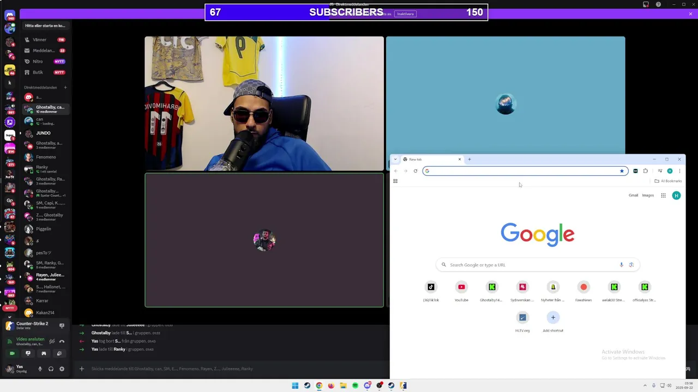Open Chrome three-dot menu
Image resolution: width=698 pixels, height=392 pixels.
(x=679, y=171)
